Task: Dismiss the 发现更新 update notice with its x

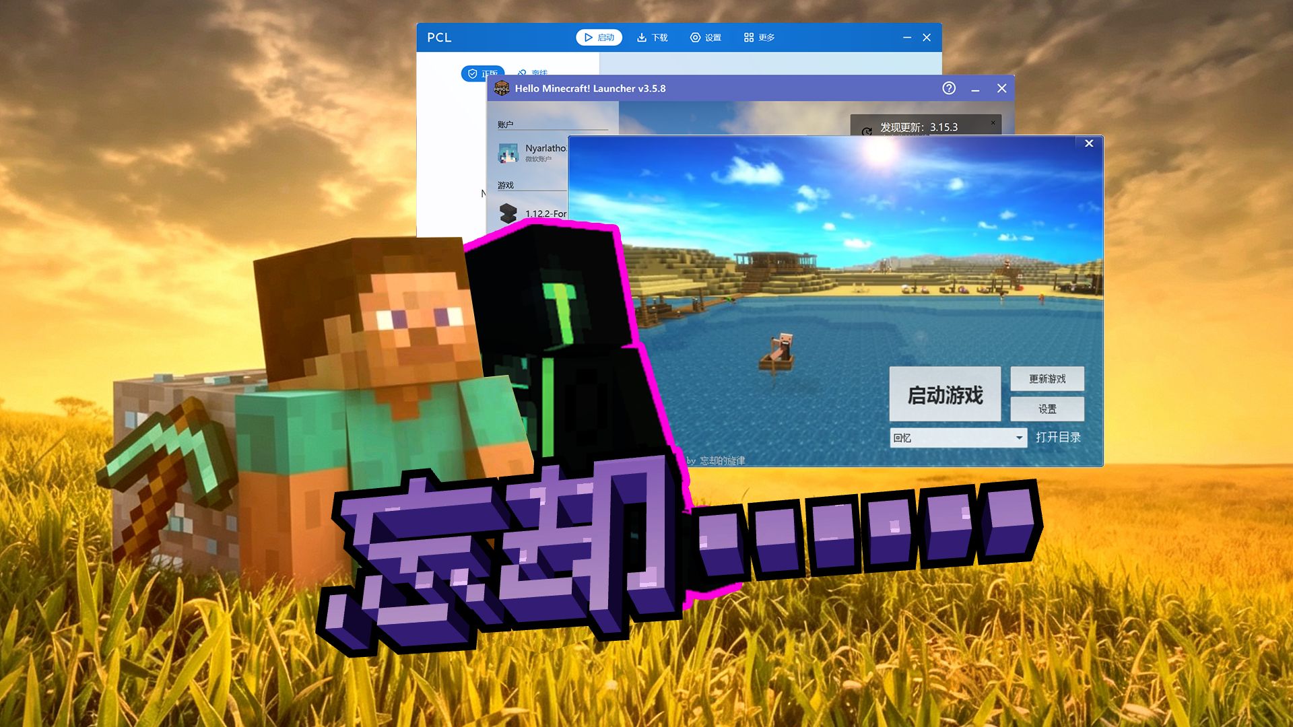Action: point(993,123)
